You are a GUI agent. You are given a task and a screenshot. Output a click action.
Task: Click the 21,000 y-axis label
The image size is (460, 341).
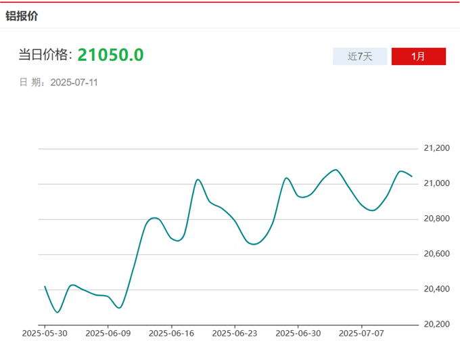(435, 183)
